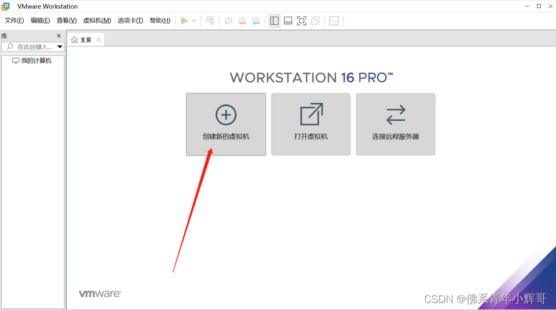Select 我的计算机 in the library tree
Viewport: 556px width, 310px height.
tap(32, 60)
